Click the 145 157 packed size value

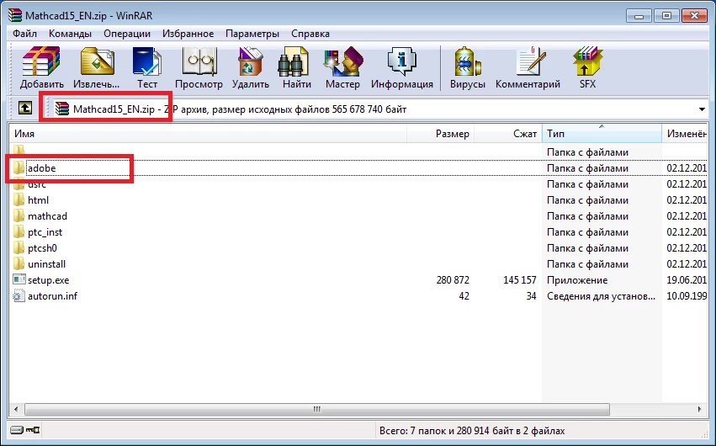point(520,280)
